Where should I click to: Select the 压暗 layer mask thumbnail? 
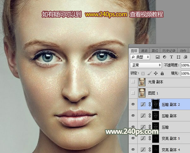pyautogui.click(x=155, y=127)
